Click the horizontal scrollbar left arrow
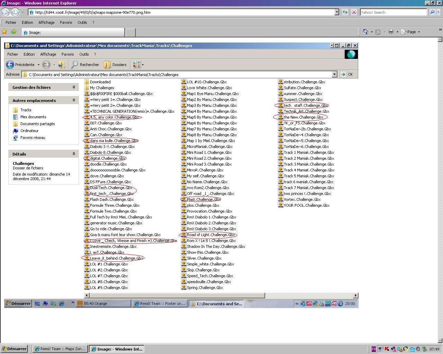Image resolution: width=443 pixels, height=354 pixels. (87, 296)
